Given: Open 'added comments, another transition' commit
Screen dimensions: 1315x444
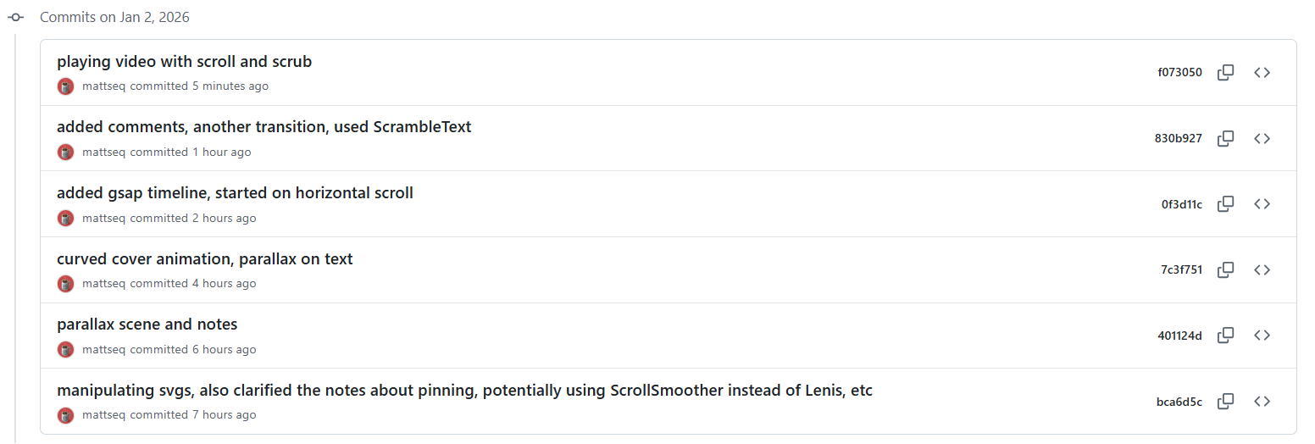Looking at the screenshot, I should coord(264,127).
